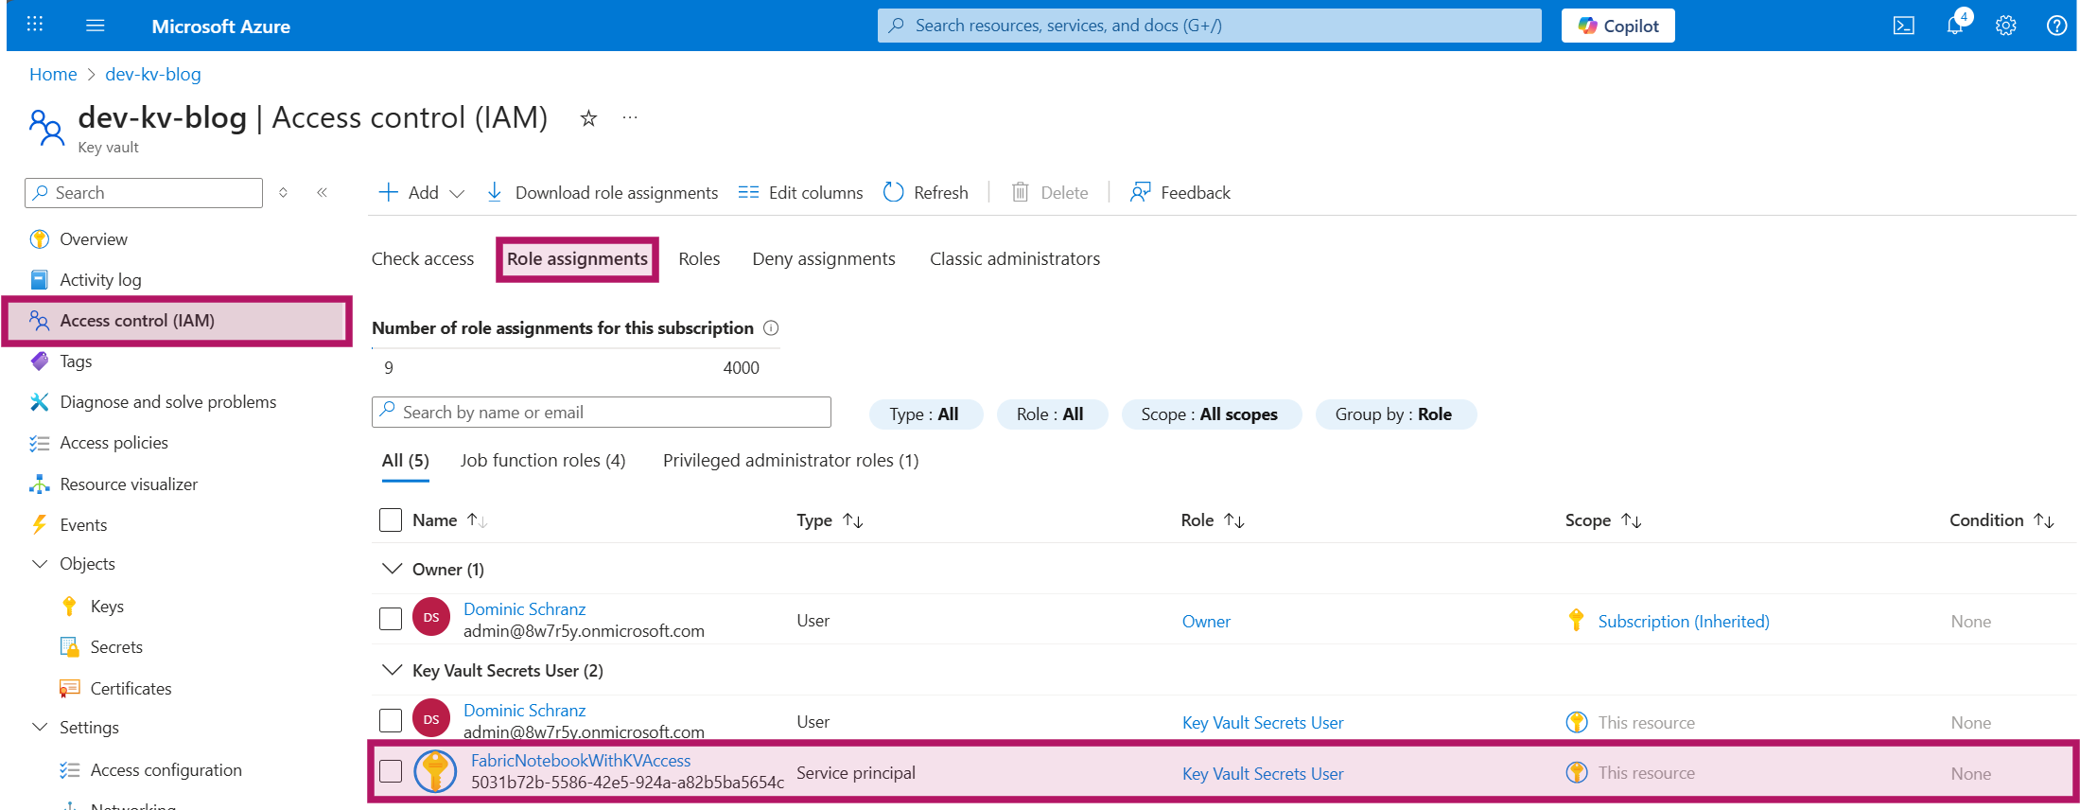The image size is (2080, 810).
Task: Switch to the Deny assignments tab
Action: tap(823, 259)
